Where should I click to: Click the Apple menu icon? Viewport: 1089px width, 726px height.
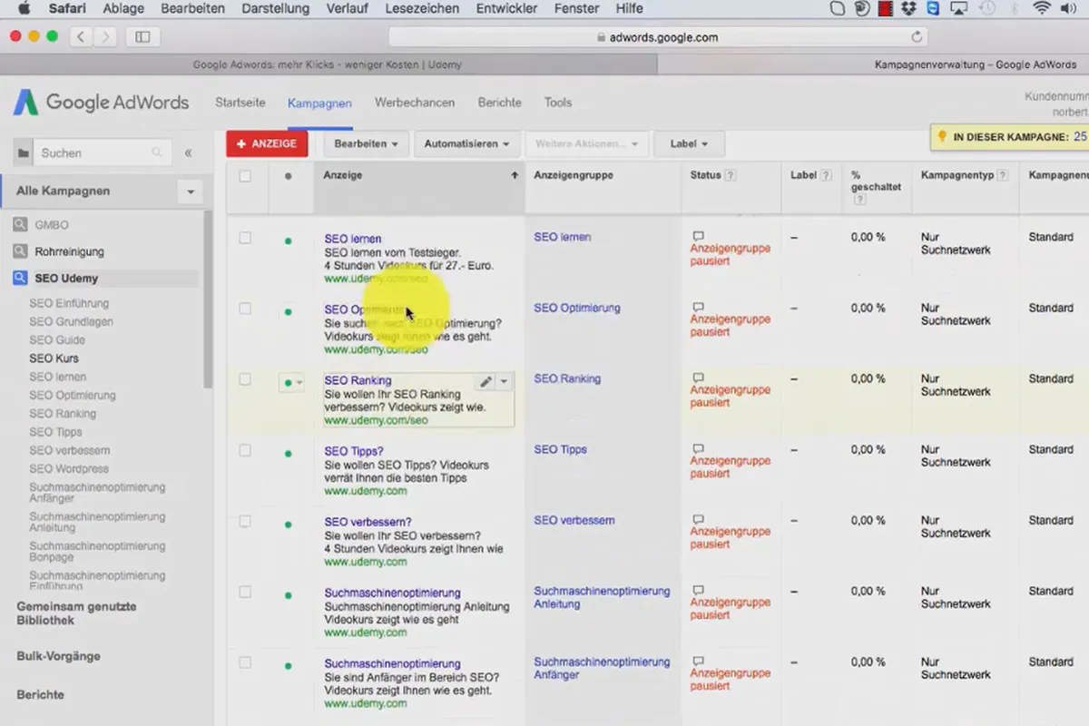[24, 9]
